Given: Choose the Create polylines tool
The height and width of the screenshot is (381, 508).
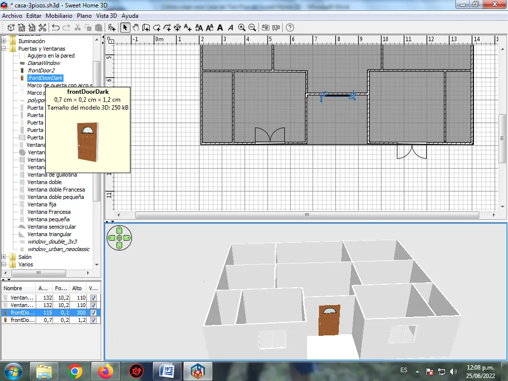Looking at the screenshot, I should pos(167,28).
